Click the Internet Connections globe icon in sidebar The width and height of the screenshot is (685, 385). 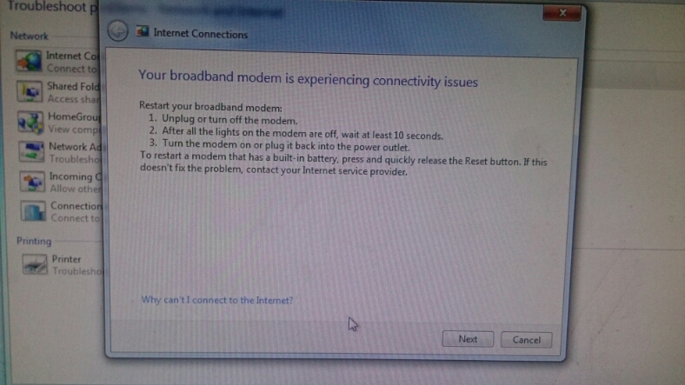point(29,61)
